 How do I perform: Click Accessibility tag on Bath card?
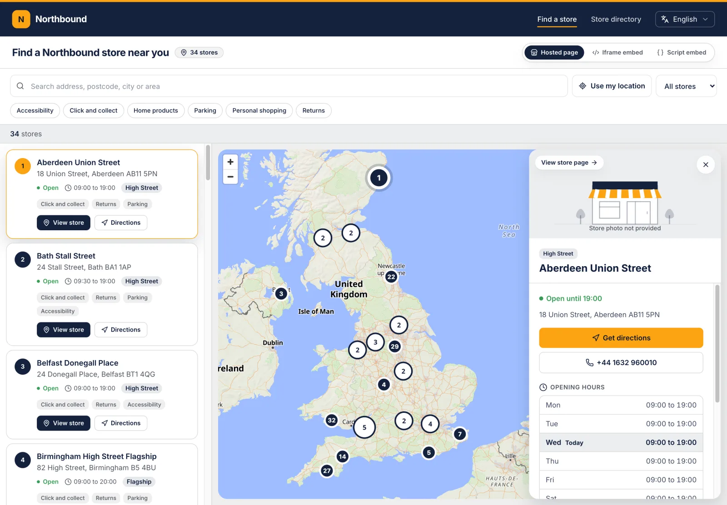[x=58, y=312]
